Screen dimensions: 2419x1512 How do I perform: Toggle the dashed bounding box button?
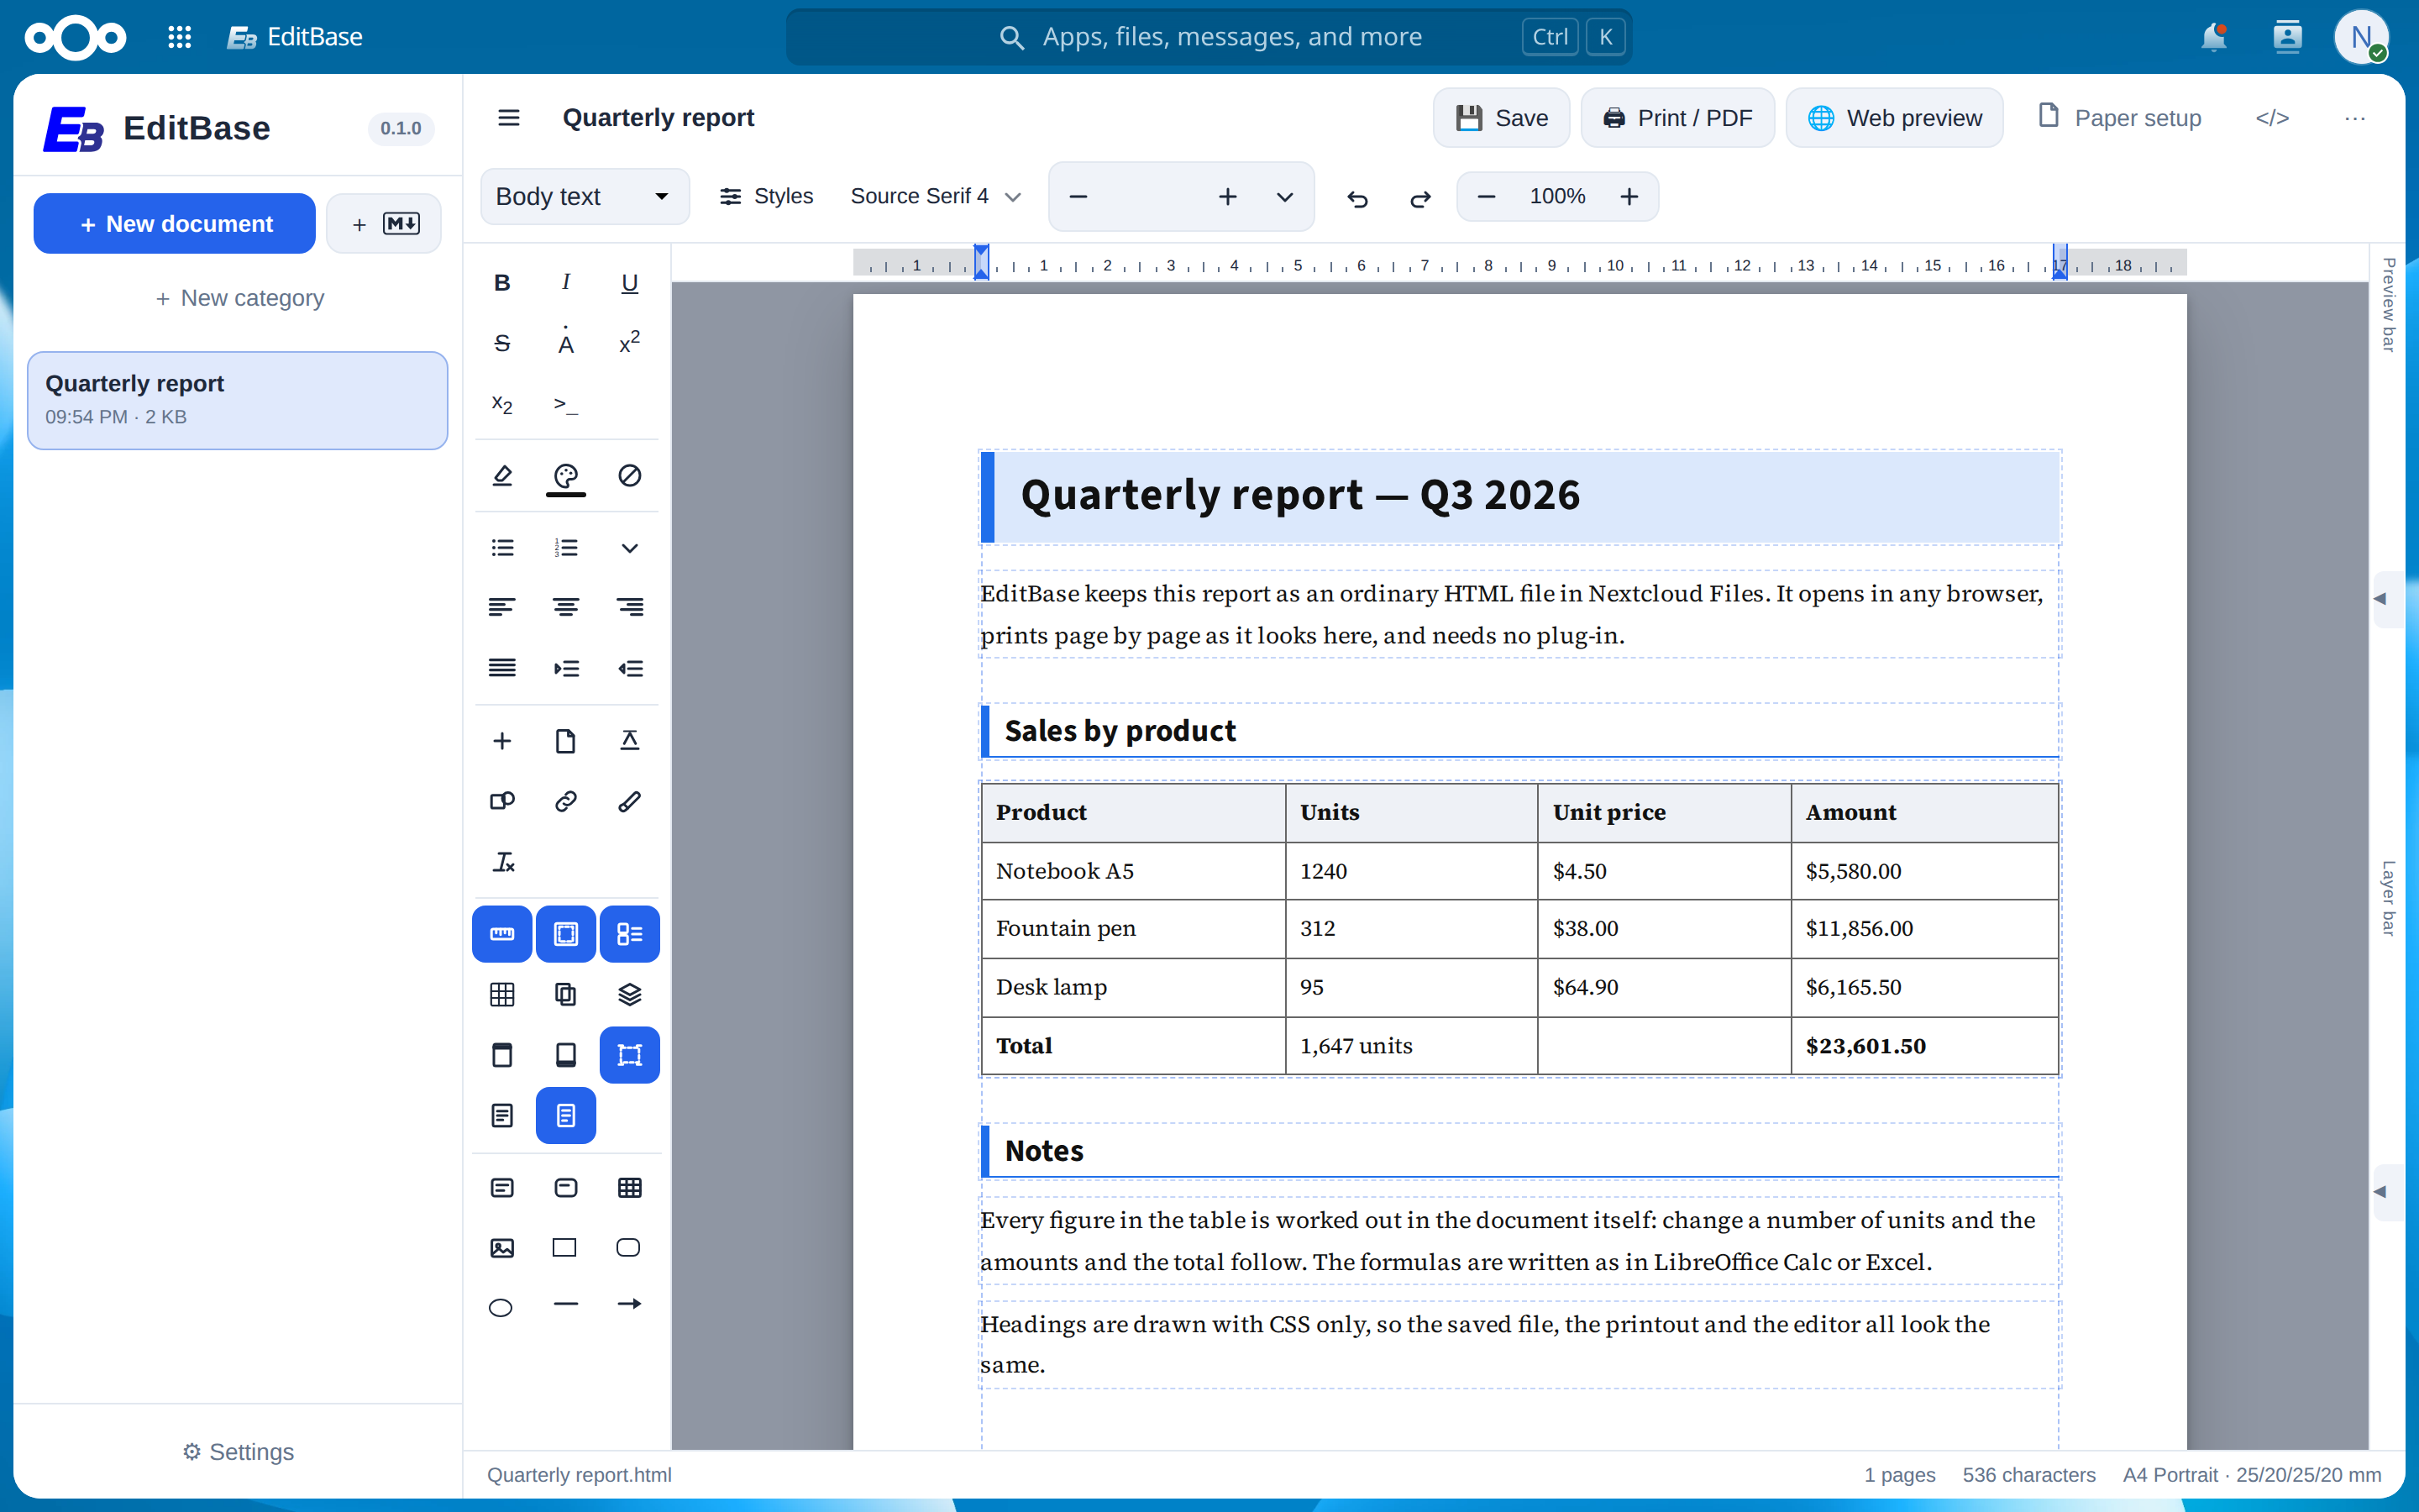(630, 1055)
